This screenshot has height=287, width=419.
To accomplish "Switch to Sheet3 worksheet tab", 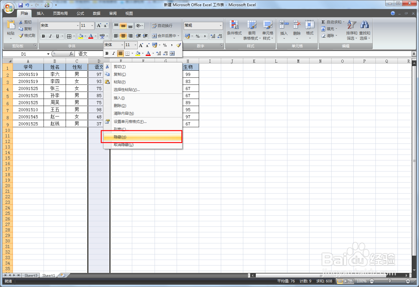I will (31, 275).
